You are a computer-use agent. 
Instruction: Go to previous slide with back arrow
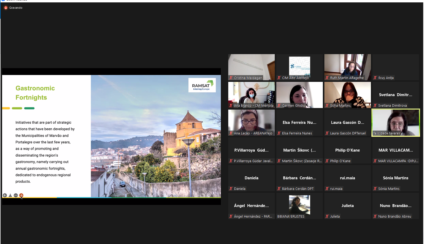(x=5, y=195)
